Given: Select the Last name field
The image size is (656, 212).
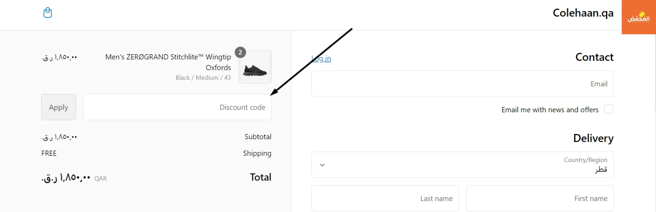Looking at the screenshot, I should [x=385, y=198].
